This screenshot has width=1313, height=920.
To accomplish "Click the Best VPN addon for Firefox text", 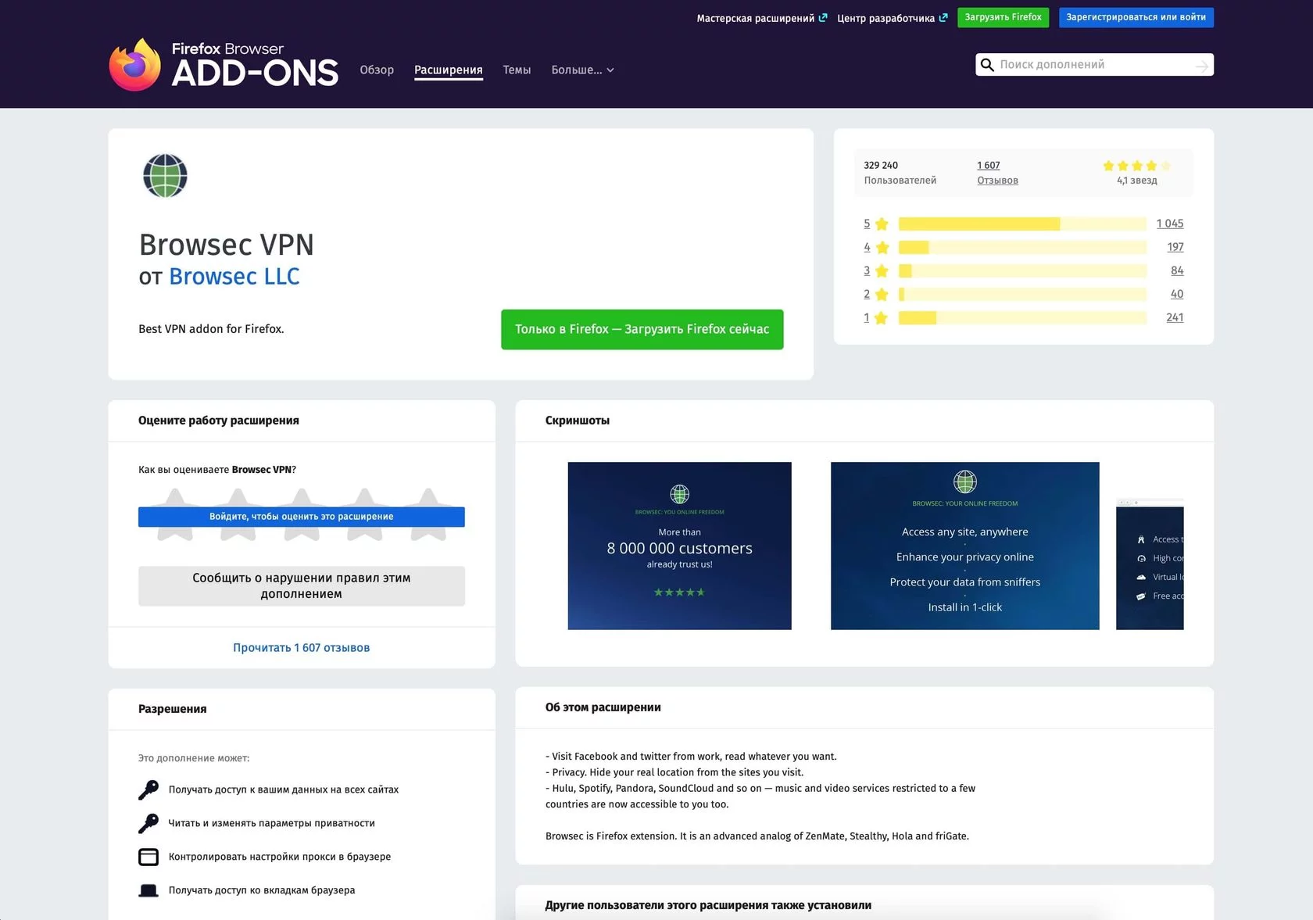I will pyautogui.click(x=211, y=329).
